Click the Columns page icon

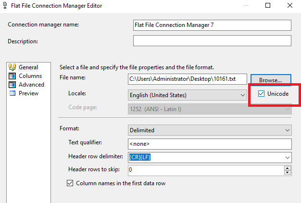tap(12, 76)
